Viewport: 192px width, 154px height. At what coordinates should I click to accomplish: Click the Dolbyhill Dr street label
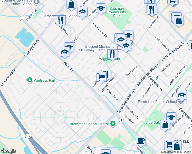pyautogui.click(x=32, y=15)
